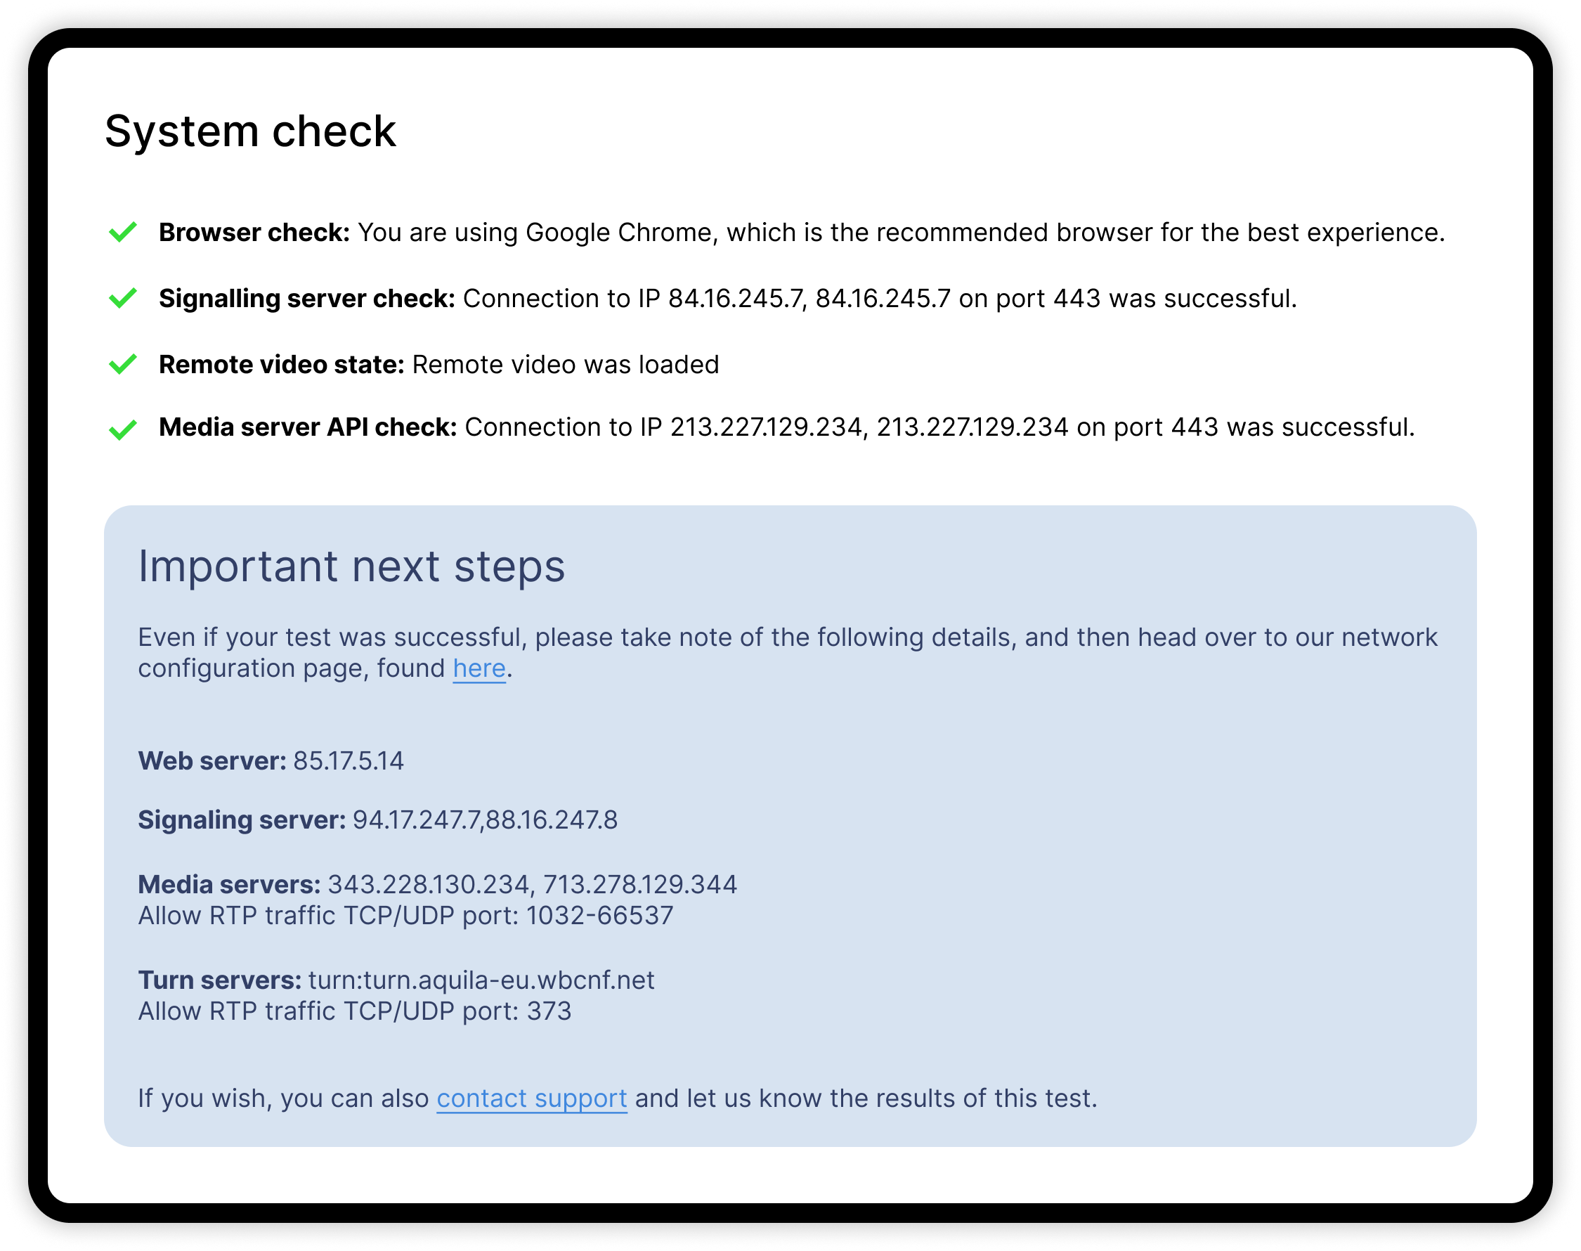Click the Remote video state checkmark
Image resolution: width=1581 pixels, height=1251 pixels.
point(122,364)
